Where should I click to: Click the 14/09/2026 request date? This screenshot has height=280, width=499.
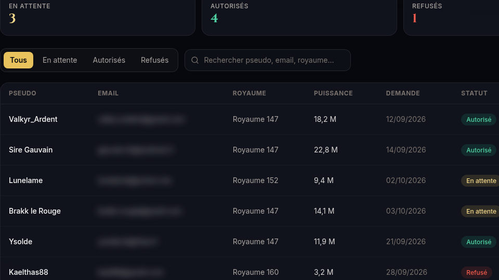406,150
